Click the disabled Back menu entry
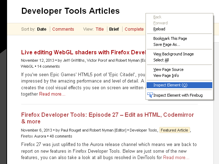The height and width of the screenshot is (164, 219). pyautogui.click(x=179, y=17)
